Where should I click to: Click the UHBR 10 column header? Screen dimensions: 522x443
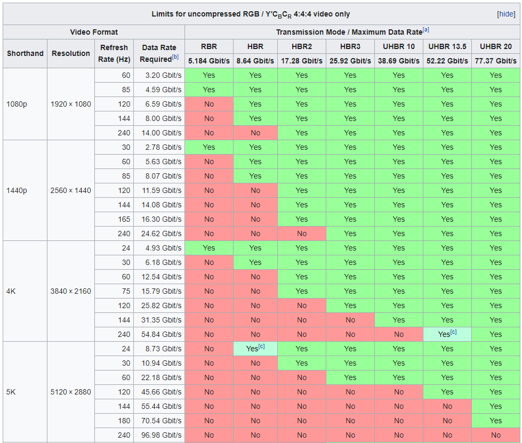pyautogui.click(x=399, y=46)
